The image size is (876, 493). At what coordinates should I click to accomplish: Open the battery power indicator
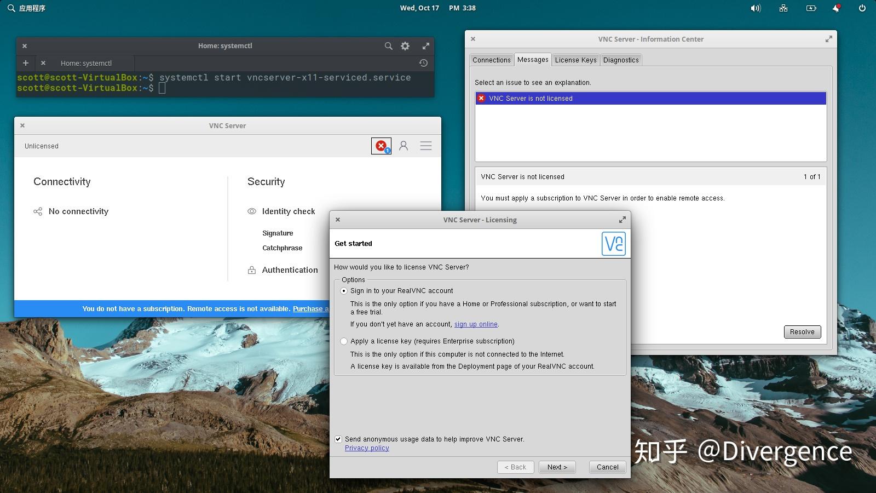tap(811, 8)
